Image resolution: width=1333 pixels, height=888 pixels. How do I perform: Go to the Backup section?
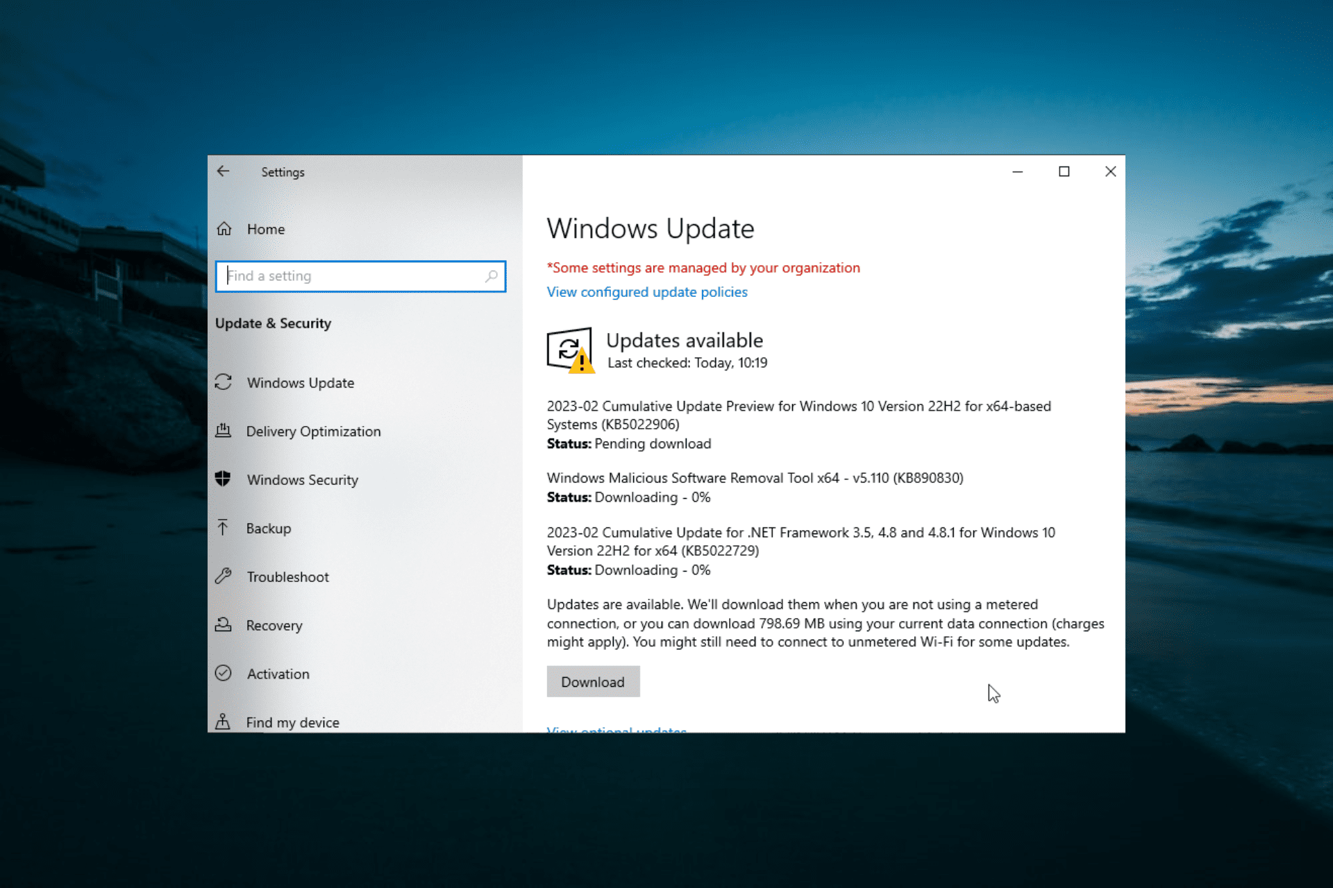pos(269,529)
